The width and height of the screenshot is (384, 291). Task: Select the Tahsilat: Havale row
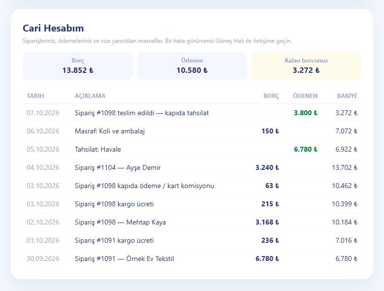pyautogui.click(x=192, y=149)
